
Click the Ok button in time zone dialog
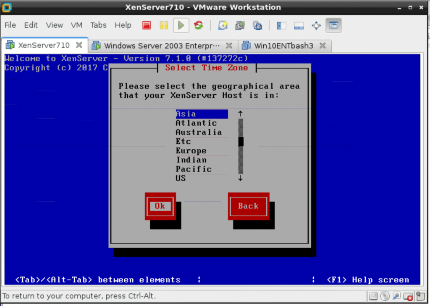(x=160, y=206)
